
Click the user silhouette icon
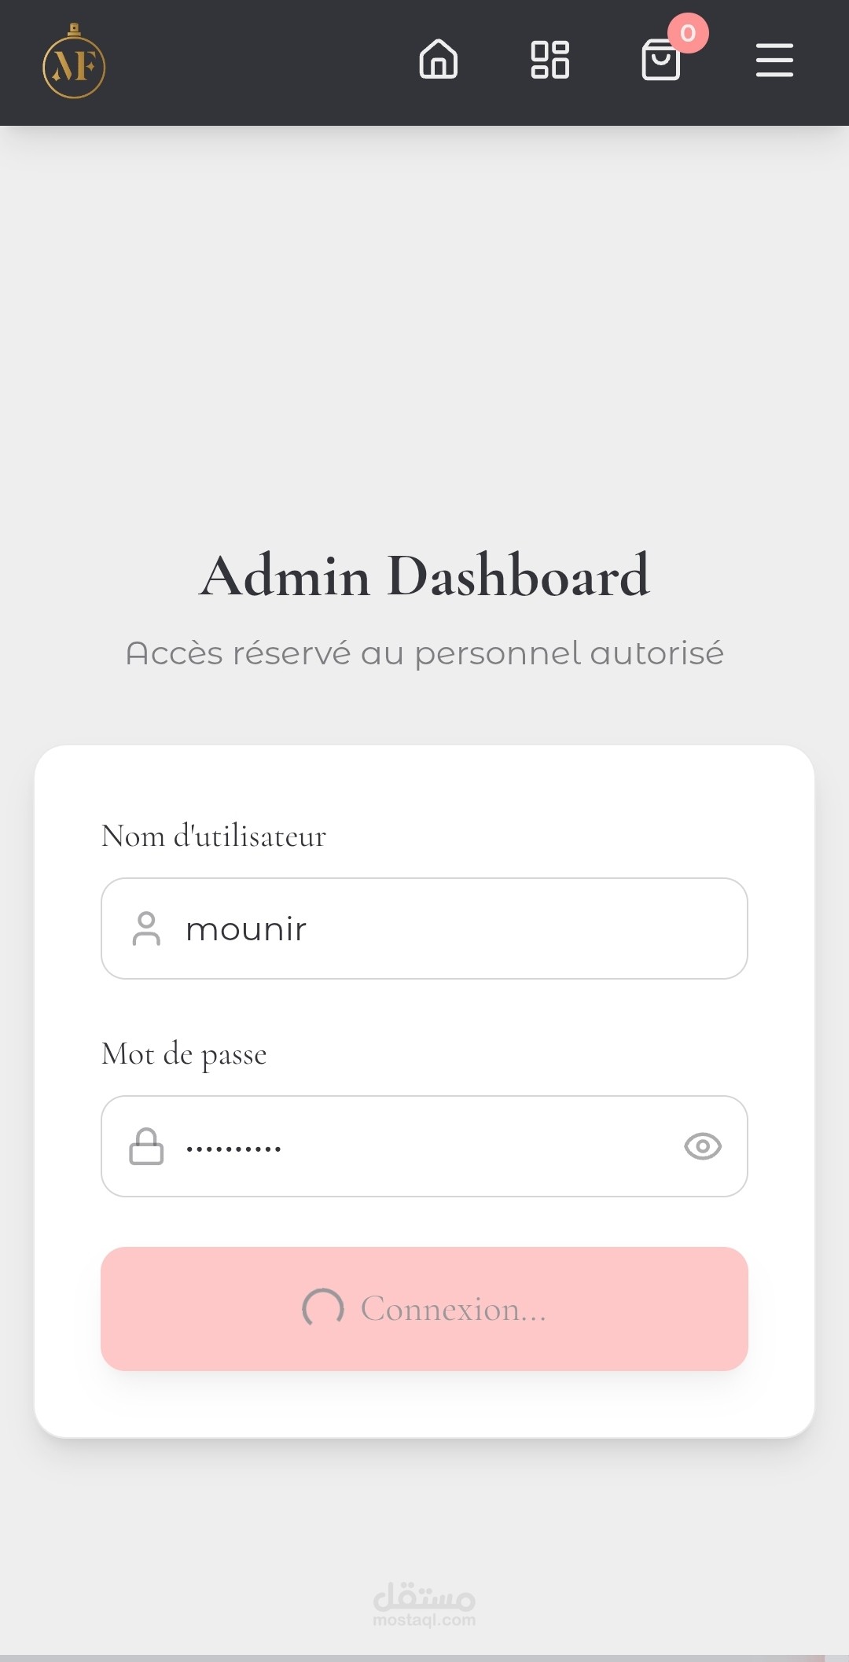pyautogui.click(x=146, y=928)
